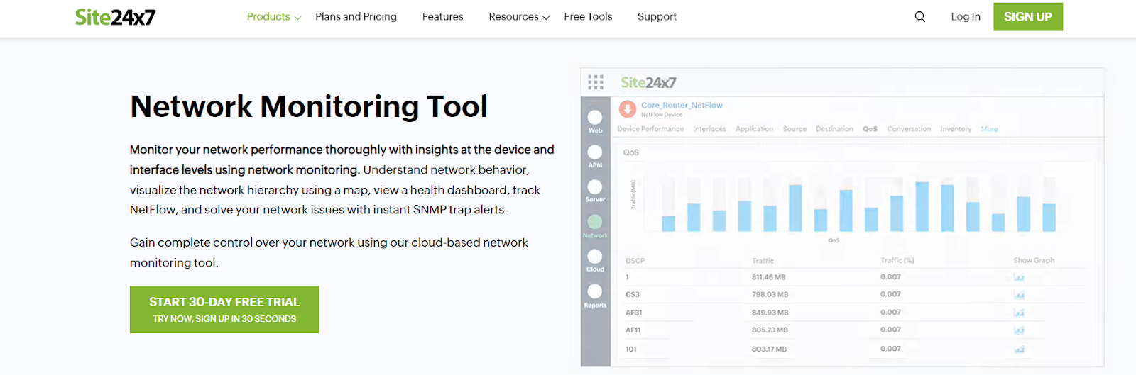This screenshot has width=1136, height=375.
Task: Show graph icon for the CS3 row
Action: point(1020,294)
